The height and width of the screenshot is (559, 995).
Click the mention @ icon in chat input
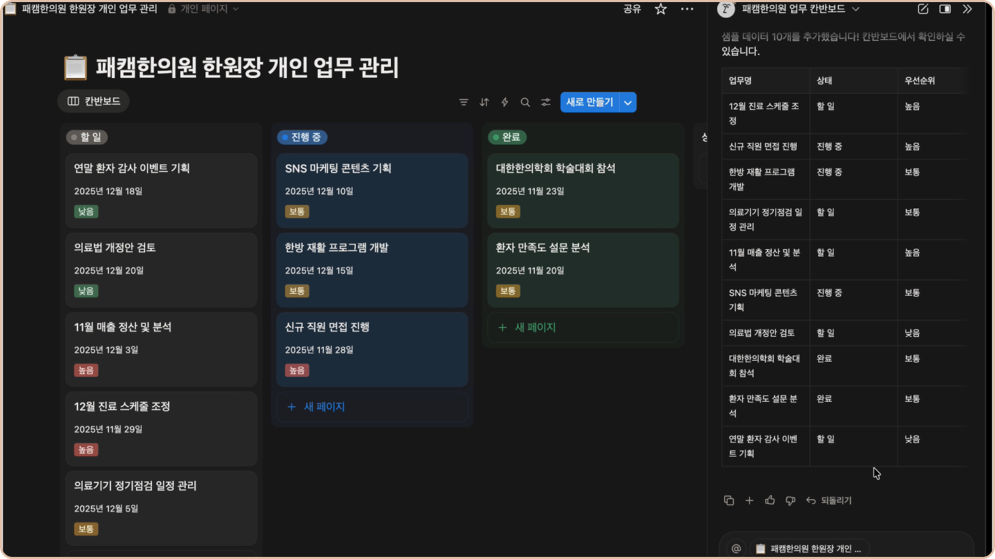736,549
